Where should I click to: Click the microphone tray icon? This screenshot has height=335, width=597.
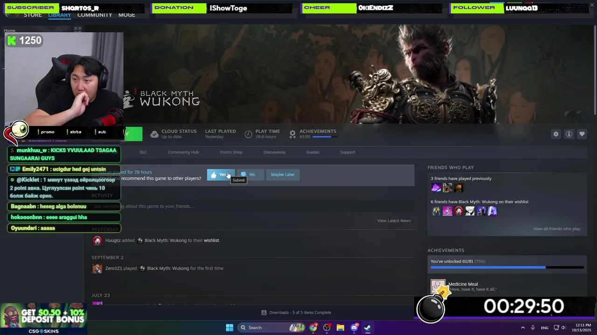pos(533,328)
